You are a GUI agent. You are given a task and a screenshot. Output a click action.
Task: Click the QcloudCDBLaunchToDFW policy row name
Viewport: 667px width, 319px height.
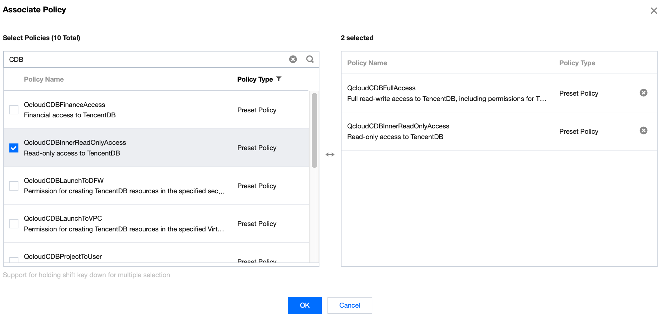point(64,181)
